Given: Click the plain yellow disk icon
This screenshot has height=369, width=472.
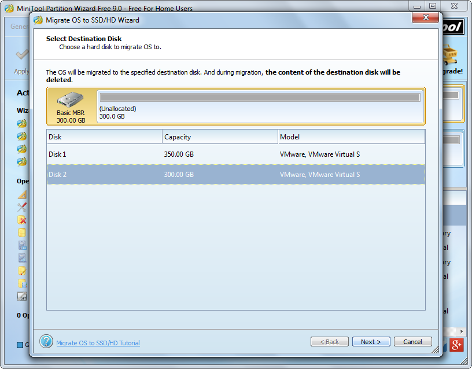Looking at the screenshot, I should point(22,233).
